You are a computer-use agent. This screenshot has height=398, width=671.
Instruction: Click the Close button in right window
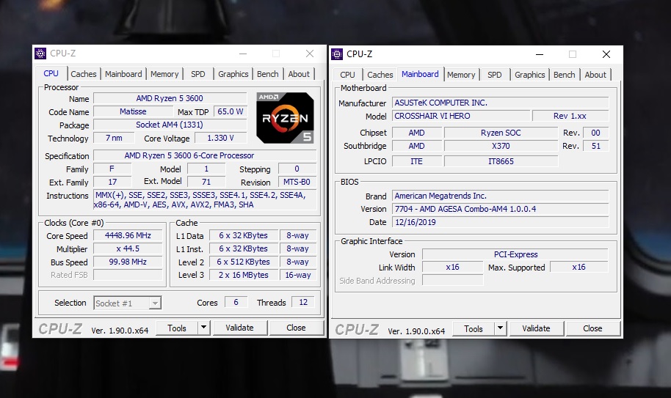[x=592, y=328]
